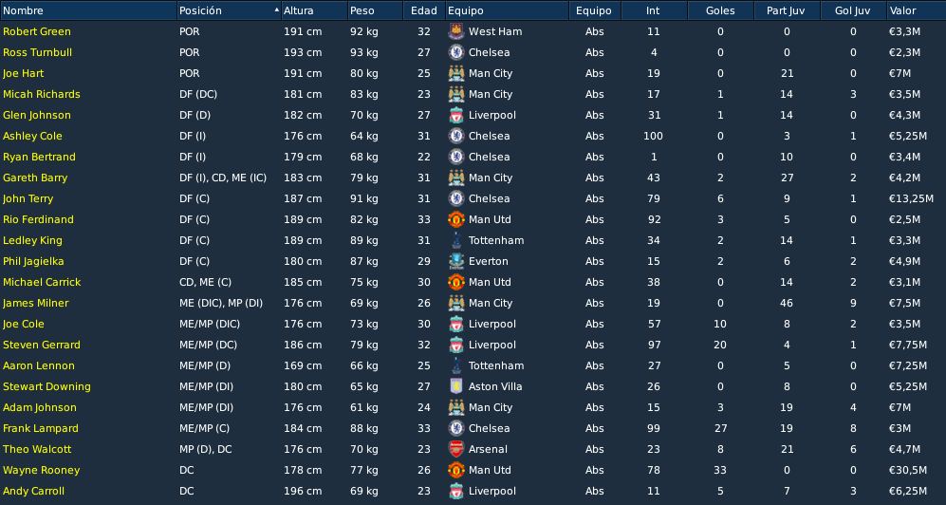Open player Theo Walcott
Screen dimensions: 946x505
coord(37,449)
